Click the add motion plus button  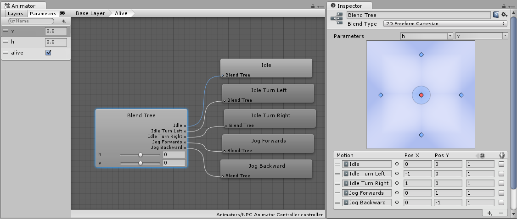click(490, 213)
